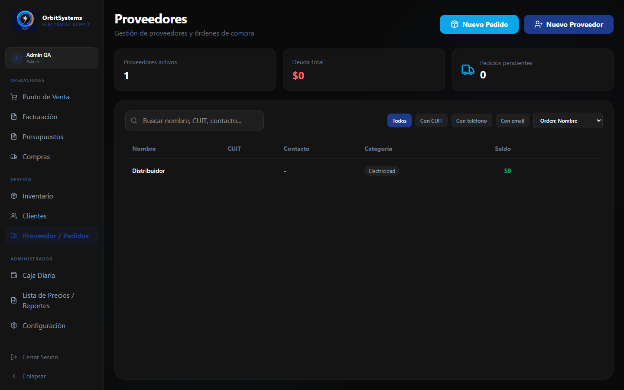Image resolution: width=624 pixels, height=390 pixels.
Task: Toggle the Con email filter
Action: pos(513,120)
